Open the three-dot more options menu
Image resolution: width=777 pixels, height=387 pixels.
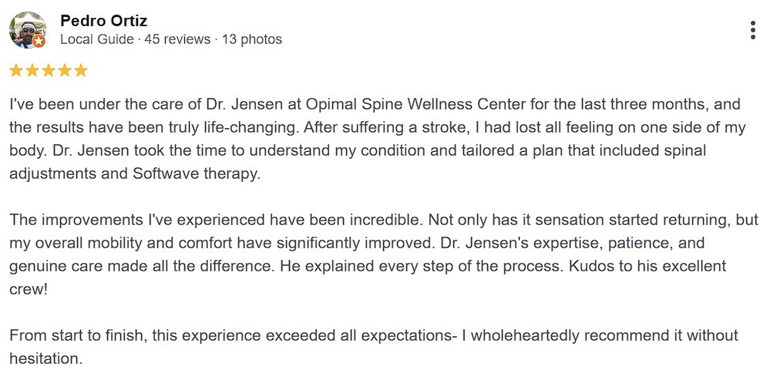tap(752, 30)
